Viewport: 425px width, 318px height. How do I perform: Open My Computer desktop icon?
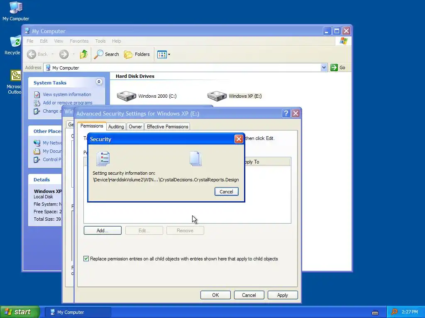point(16,11)
